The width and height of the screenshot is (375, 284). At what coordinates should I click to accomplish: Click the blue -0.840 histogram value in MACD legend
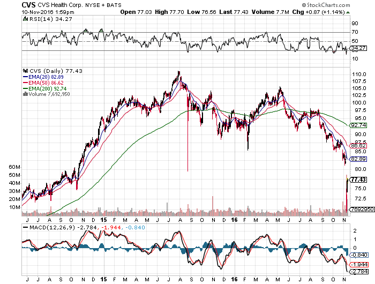coord(135,227)
